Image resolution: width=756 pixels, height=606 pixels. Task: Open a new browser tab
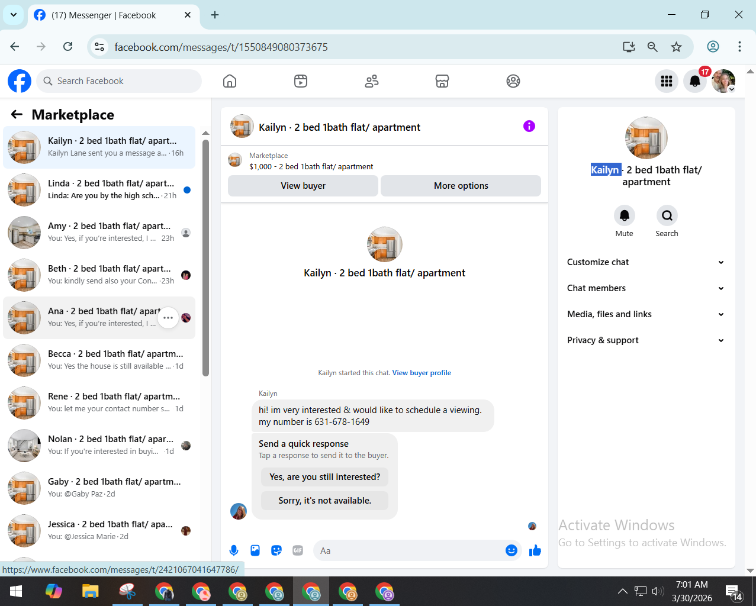(215, 15)
